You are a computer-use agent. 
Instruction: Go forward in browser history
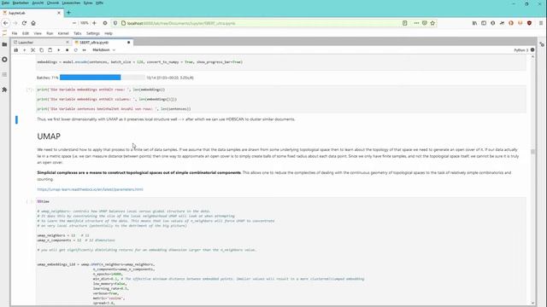pos(15,23)
